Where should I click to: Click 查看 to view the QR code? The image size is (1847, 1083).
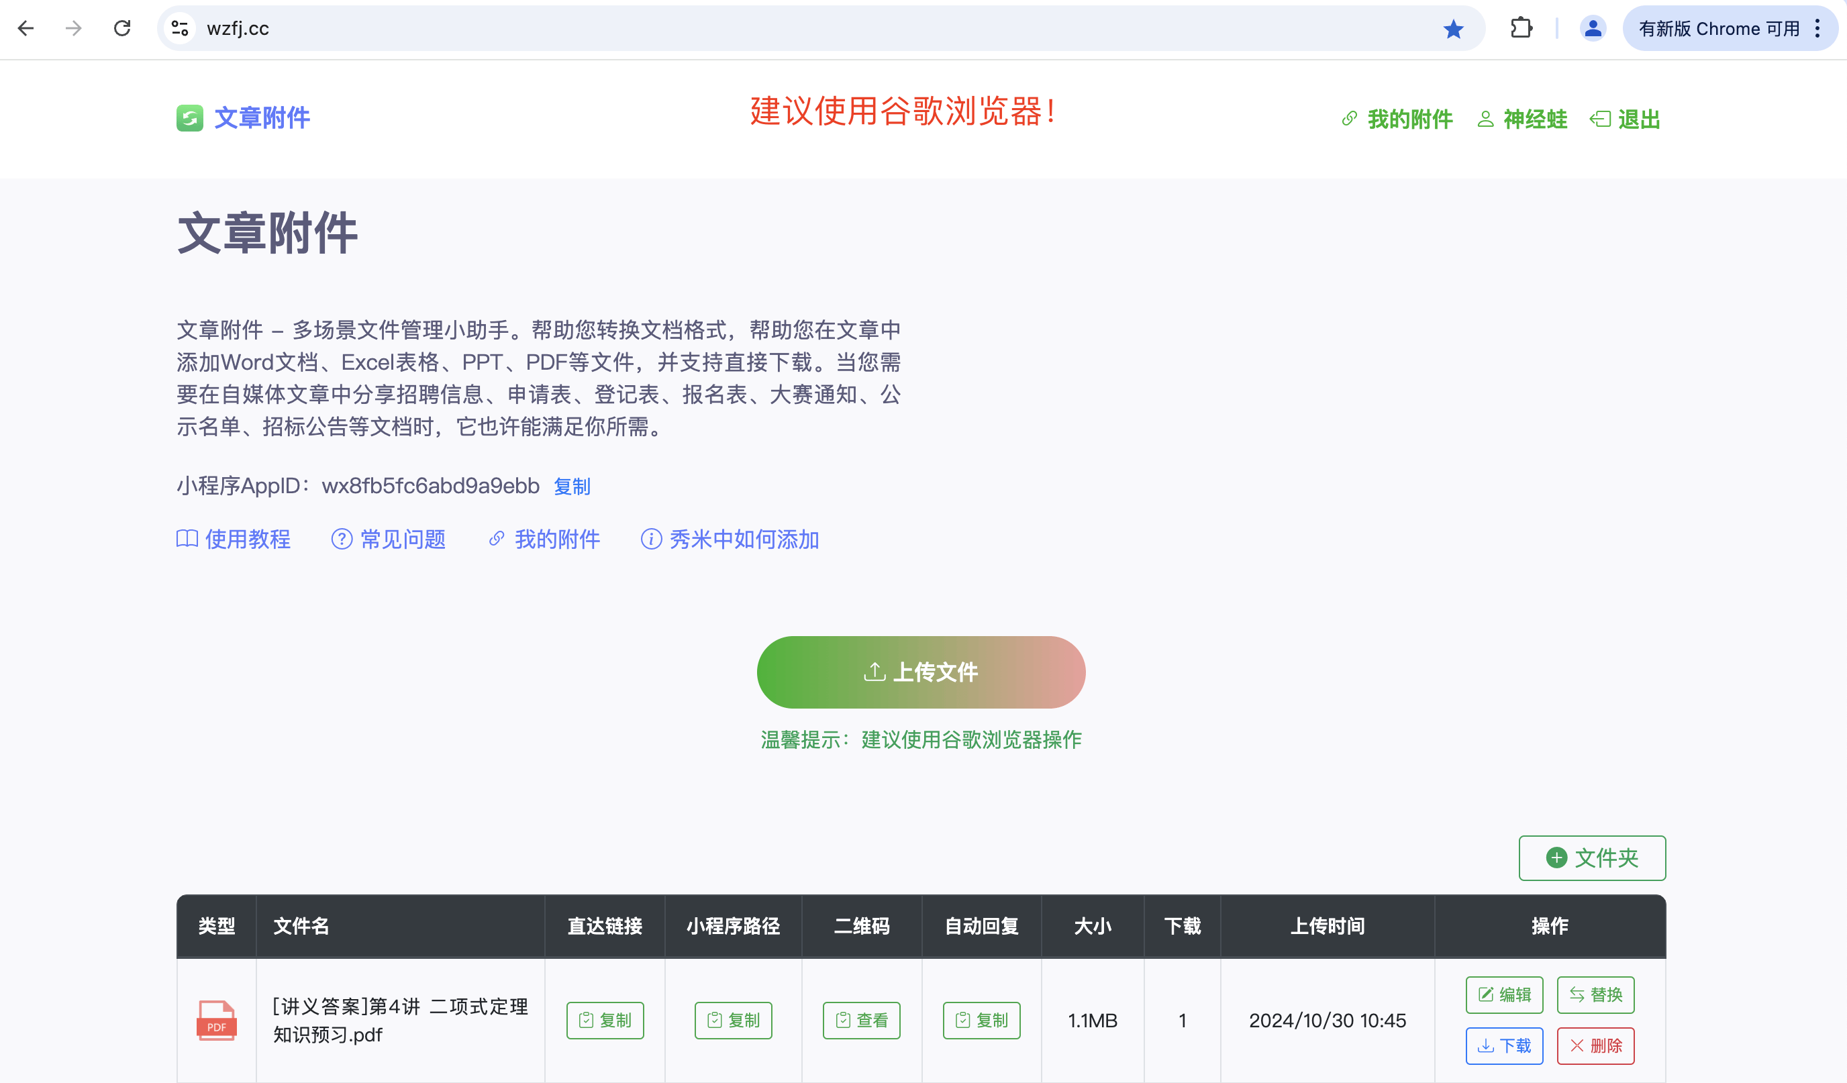(861, 1020)
